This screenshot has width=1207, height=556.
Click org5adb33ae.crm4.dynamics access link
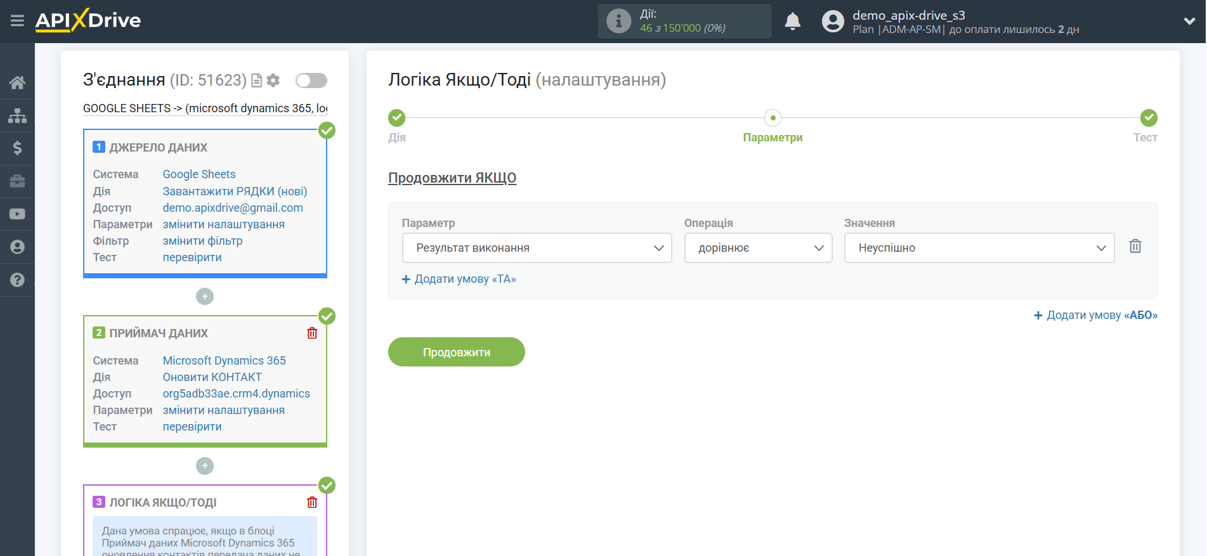(x=236, y=394)
